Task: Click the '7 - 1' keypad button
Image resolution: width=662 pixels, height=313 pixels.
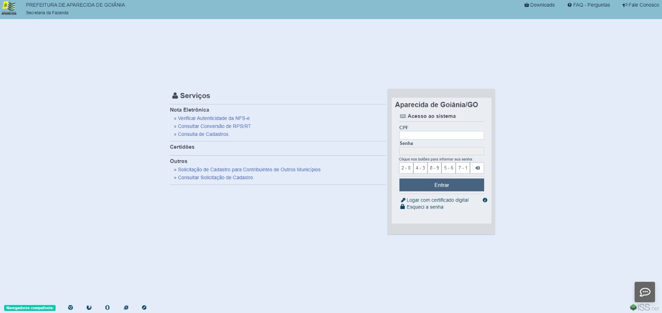Action: [x=463, y=168]
